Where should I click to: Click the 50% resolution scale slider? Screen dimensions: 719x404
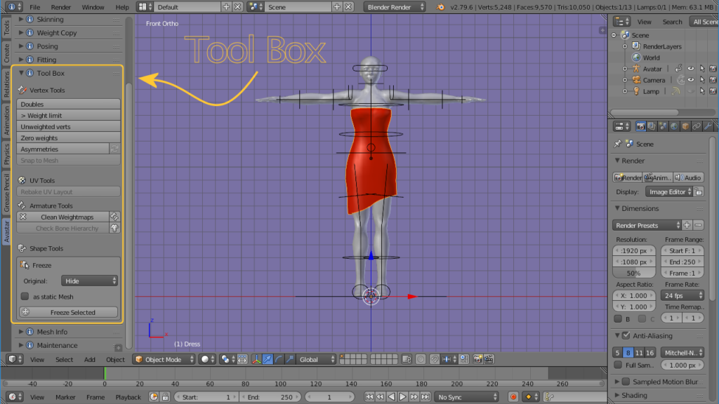click(633, 273)
